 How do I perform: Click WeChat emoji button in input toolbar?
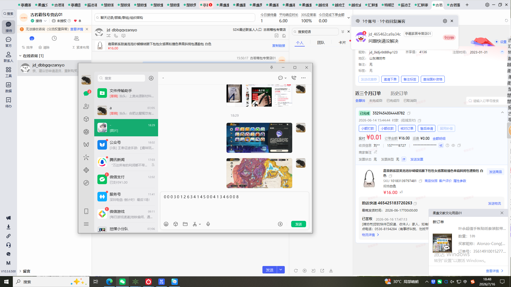166,224
